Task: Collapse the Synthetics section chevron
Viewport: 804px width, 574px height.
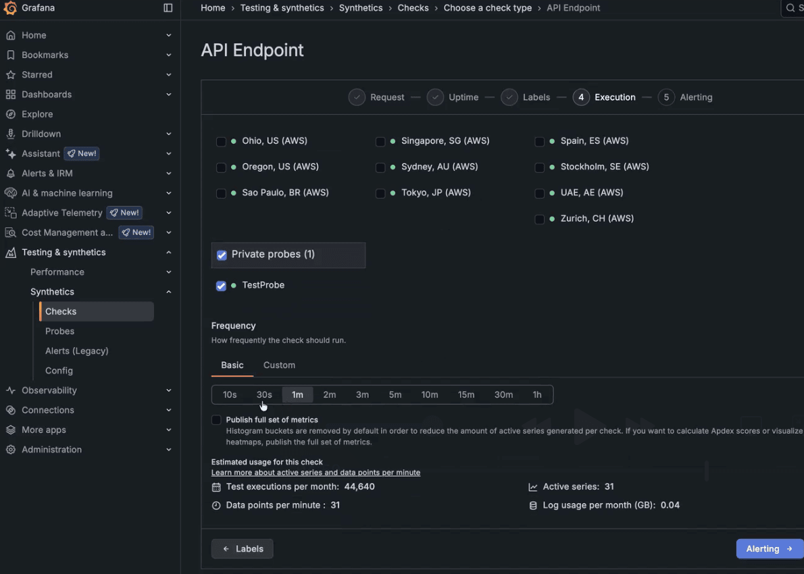Action: tap(168, 291)
